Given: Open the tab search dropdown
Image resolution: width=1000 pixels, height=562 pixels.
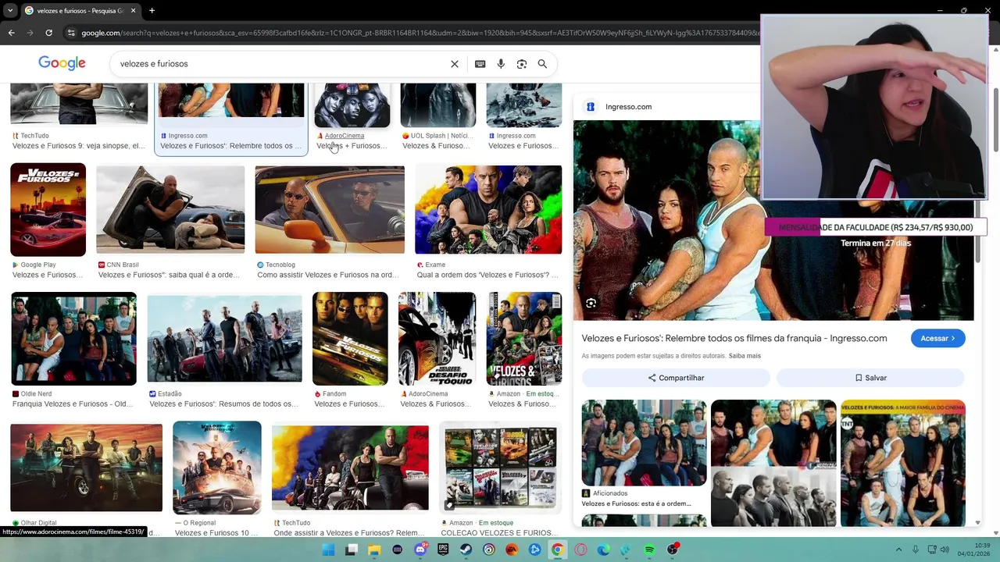Looking at the screenshot, I should (10, 10).
